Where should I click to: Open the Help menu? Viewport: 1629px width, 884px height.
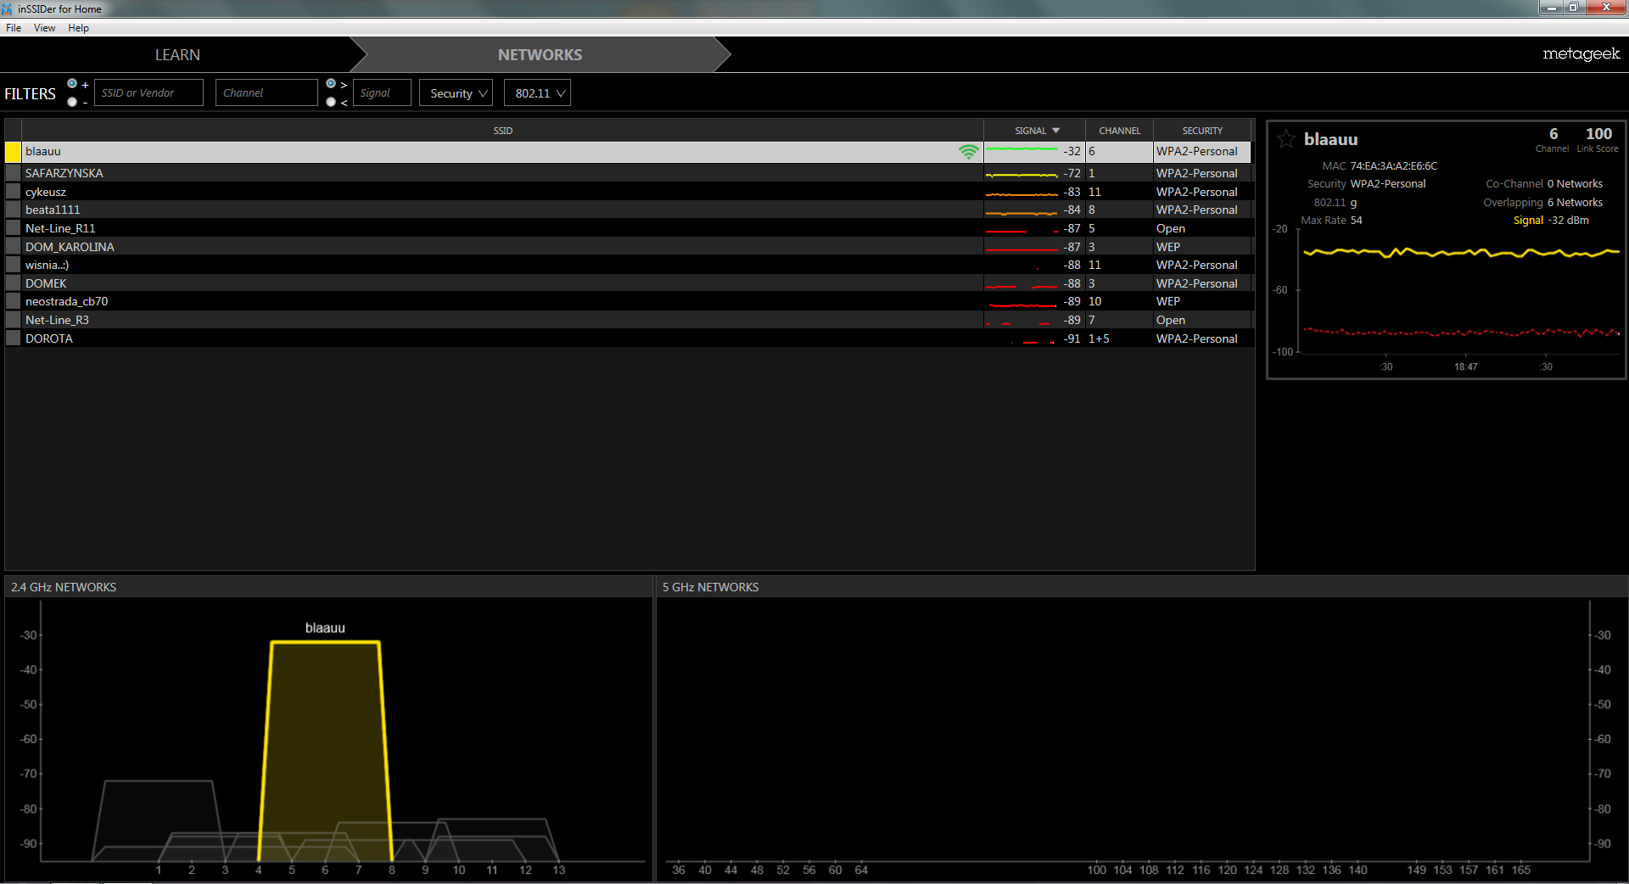(78, 28)
